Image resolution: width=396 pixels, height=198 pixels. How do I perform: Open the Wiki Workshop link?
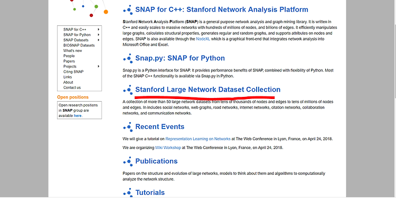click(168, 147)
